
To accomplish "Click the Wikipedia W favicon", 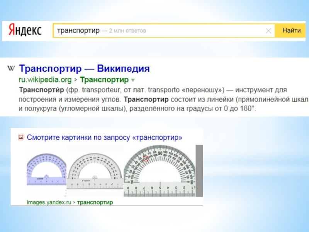I will [11, 68].
